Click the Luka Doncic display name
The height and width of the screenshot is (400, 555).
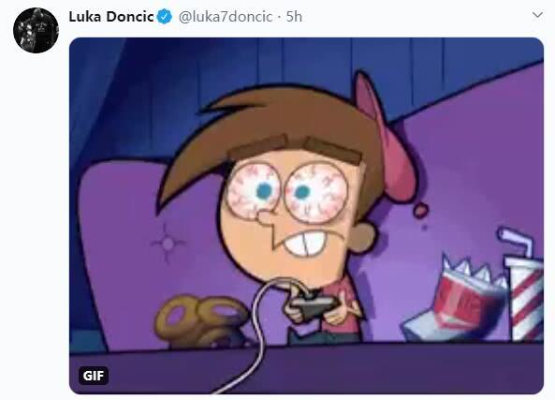tap(111, 17)
